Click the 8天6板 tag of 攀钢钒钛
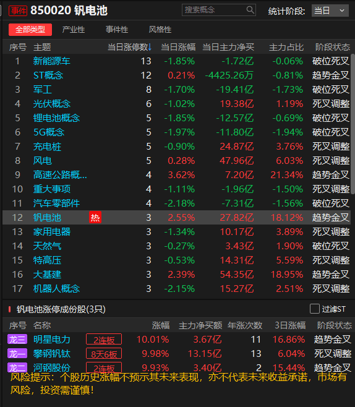This screenshot has height=407, width=355. point(104,354)
